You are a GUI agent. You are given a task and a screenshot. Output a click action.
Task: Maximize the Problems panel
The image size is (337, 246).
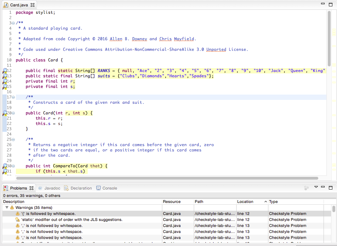(x=330, y=187)
